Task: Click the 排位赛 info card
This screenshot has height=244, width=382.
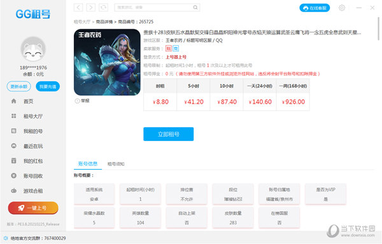Action: tap(187, 194)
